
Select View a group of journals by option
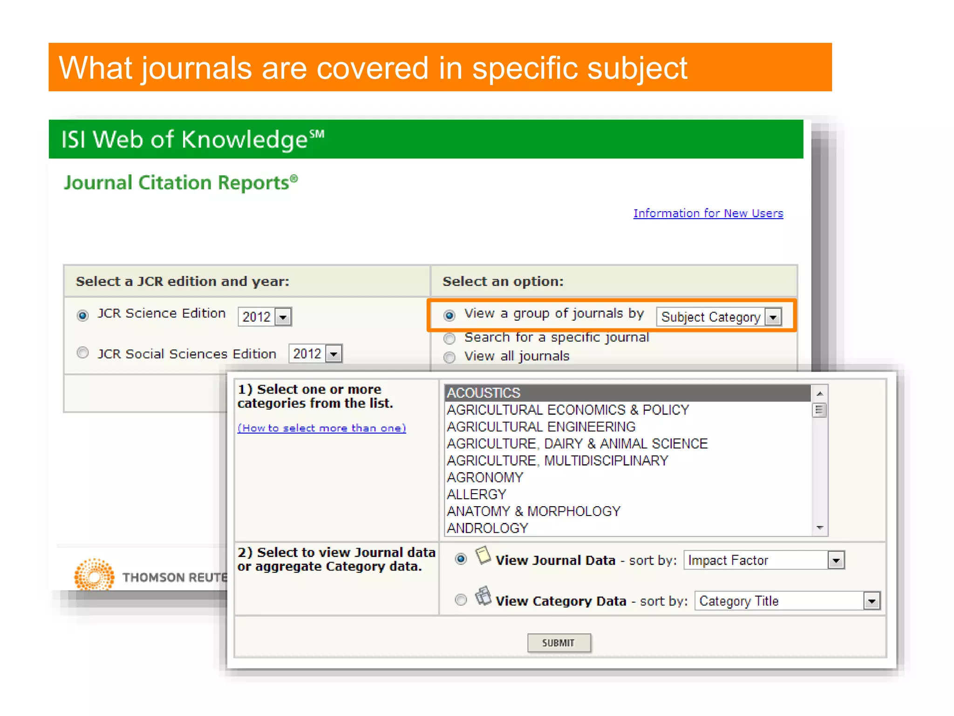tap(449, 316)
